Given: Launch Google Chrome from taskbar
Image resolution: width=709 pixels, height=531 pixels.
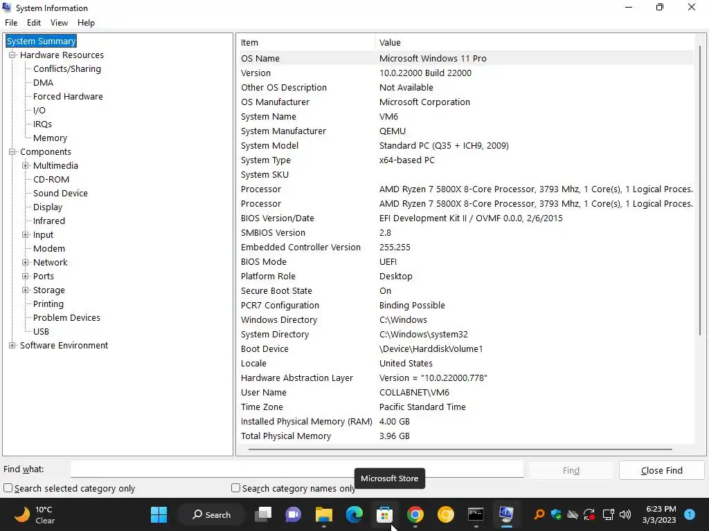Looking at the screenshot, I should pyautogui.click(x=415, y=514).
